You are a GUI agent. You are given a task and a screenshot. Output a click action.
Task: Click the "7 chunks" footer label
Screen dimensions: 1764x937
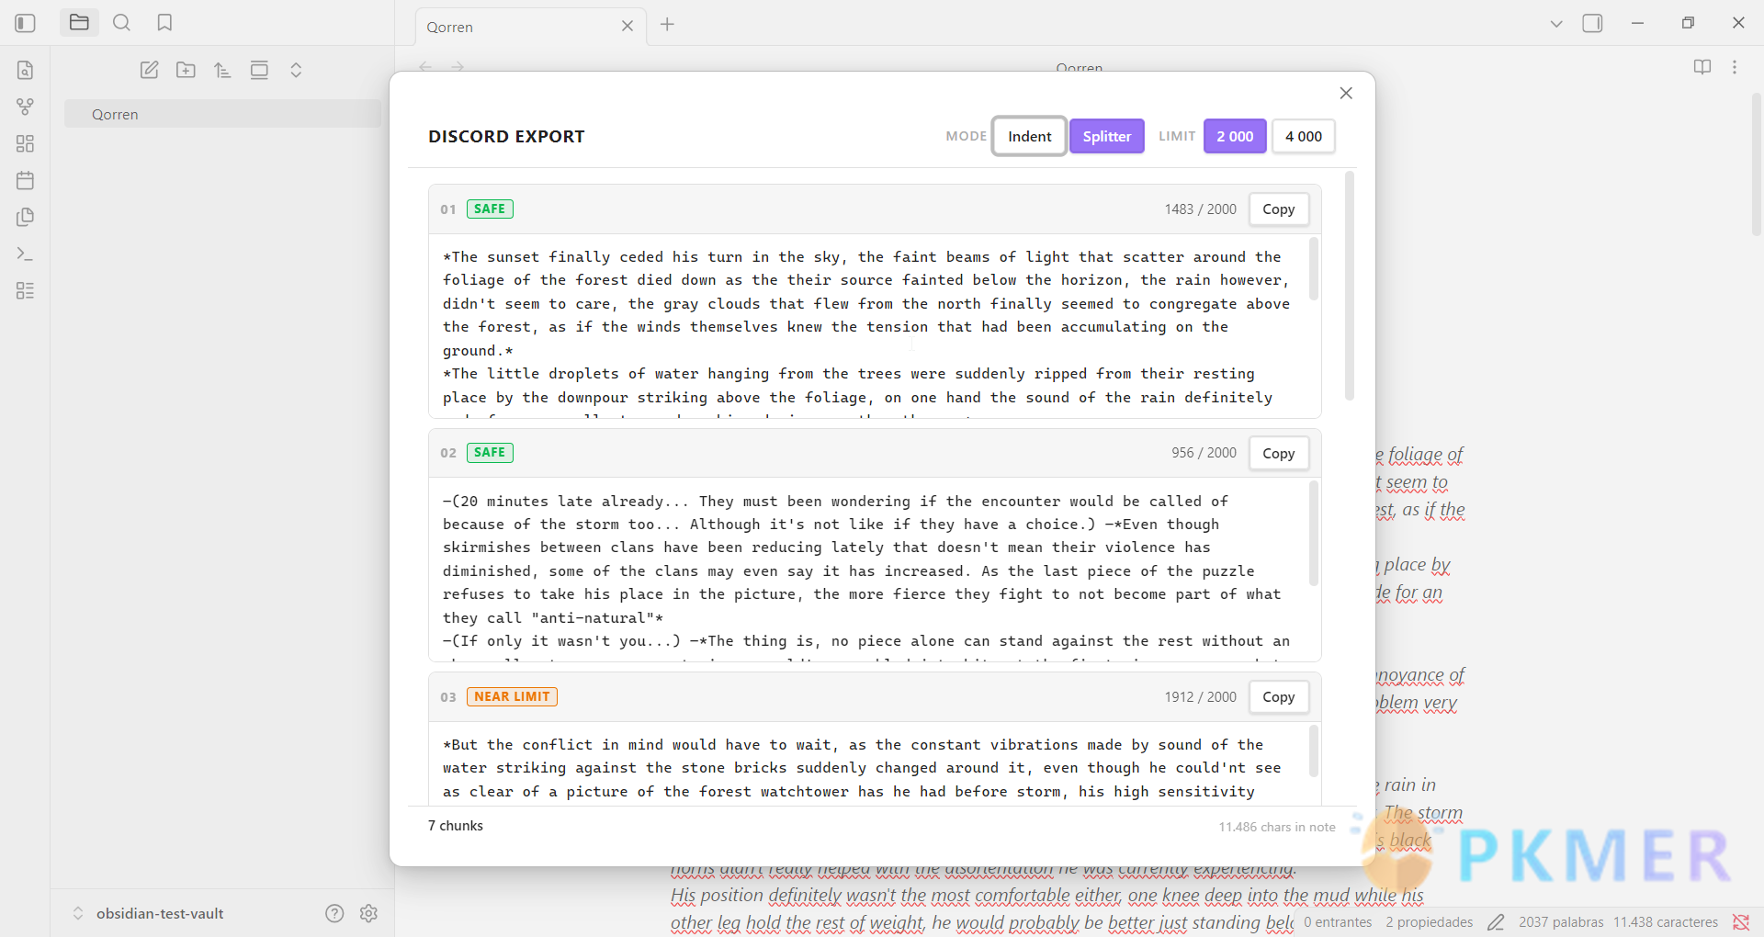[456, 826]
